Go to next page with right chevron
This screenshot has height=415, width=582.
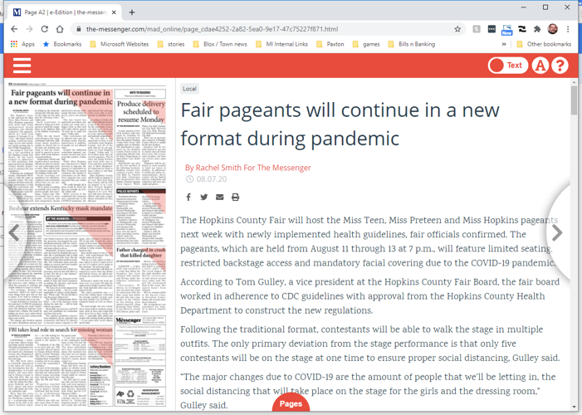pyautogui.click(x=557, y=233)
